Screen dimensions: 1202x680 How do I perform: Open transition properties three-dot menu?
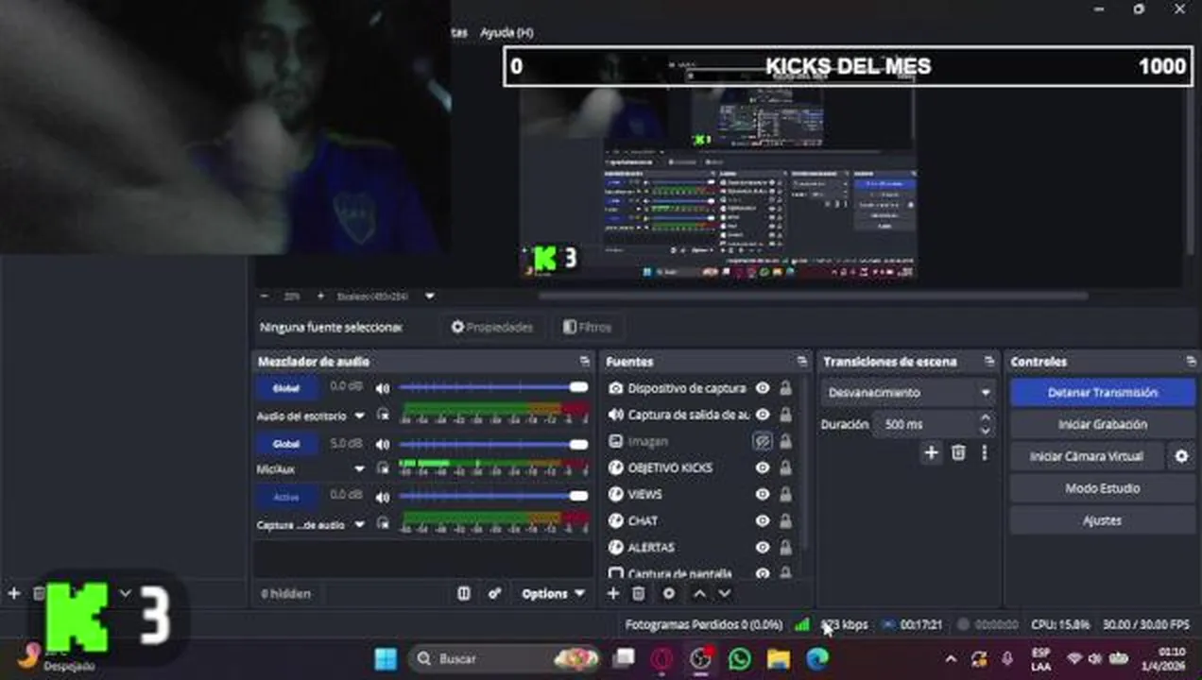pyautogui.click(x=985, y=453)
